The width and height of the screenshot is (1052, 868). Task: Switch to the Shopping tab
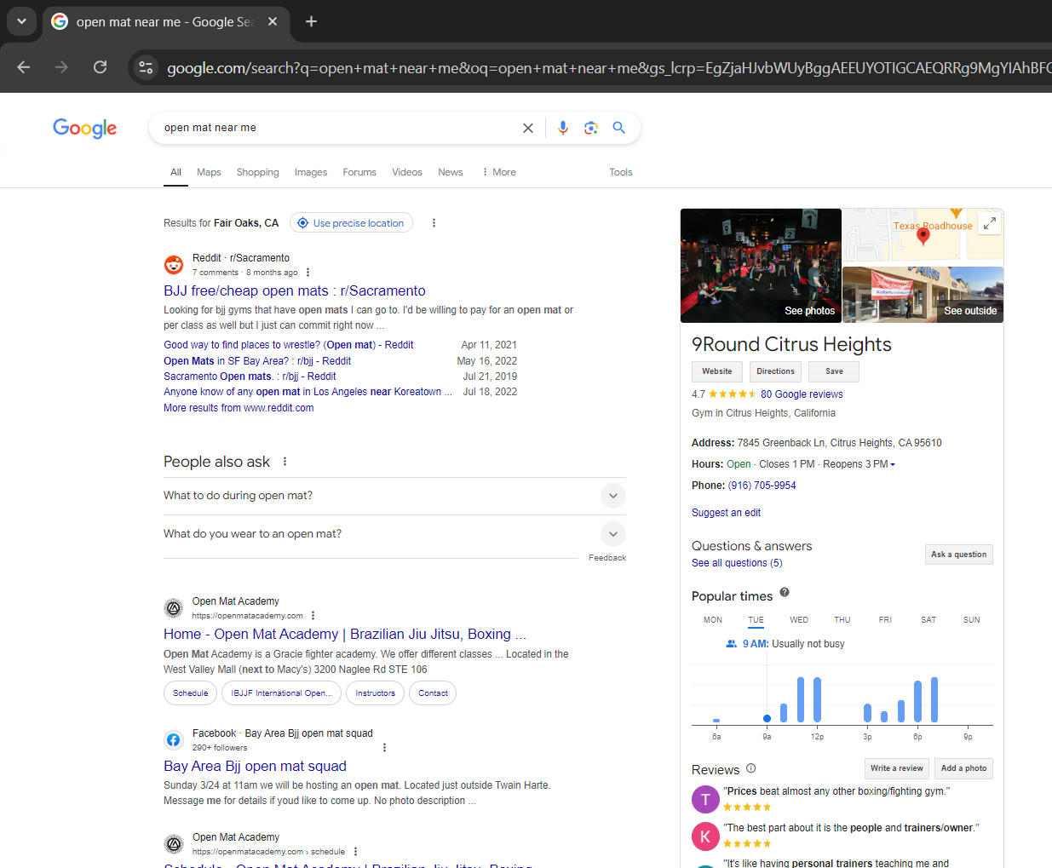click(x=258, y=172)
